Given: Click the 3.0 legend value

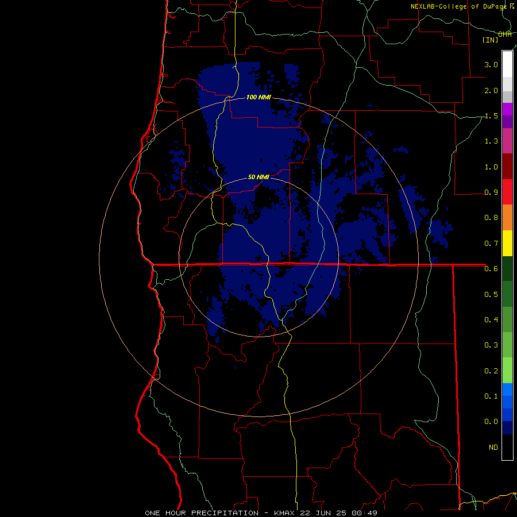Looking at the screenshot, I should (491, 64).
